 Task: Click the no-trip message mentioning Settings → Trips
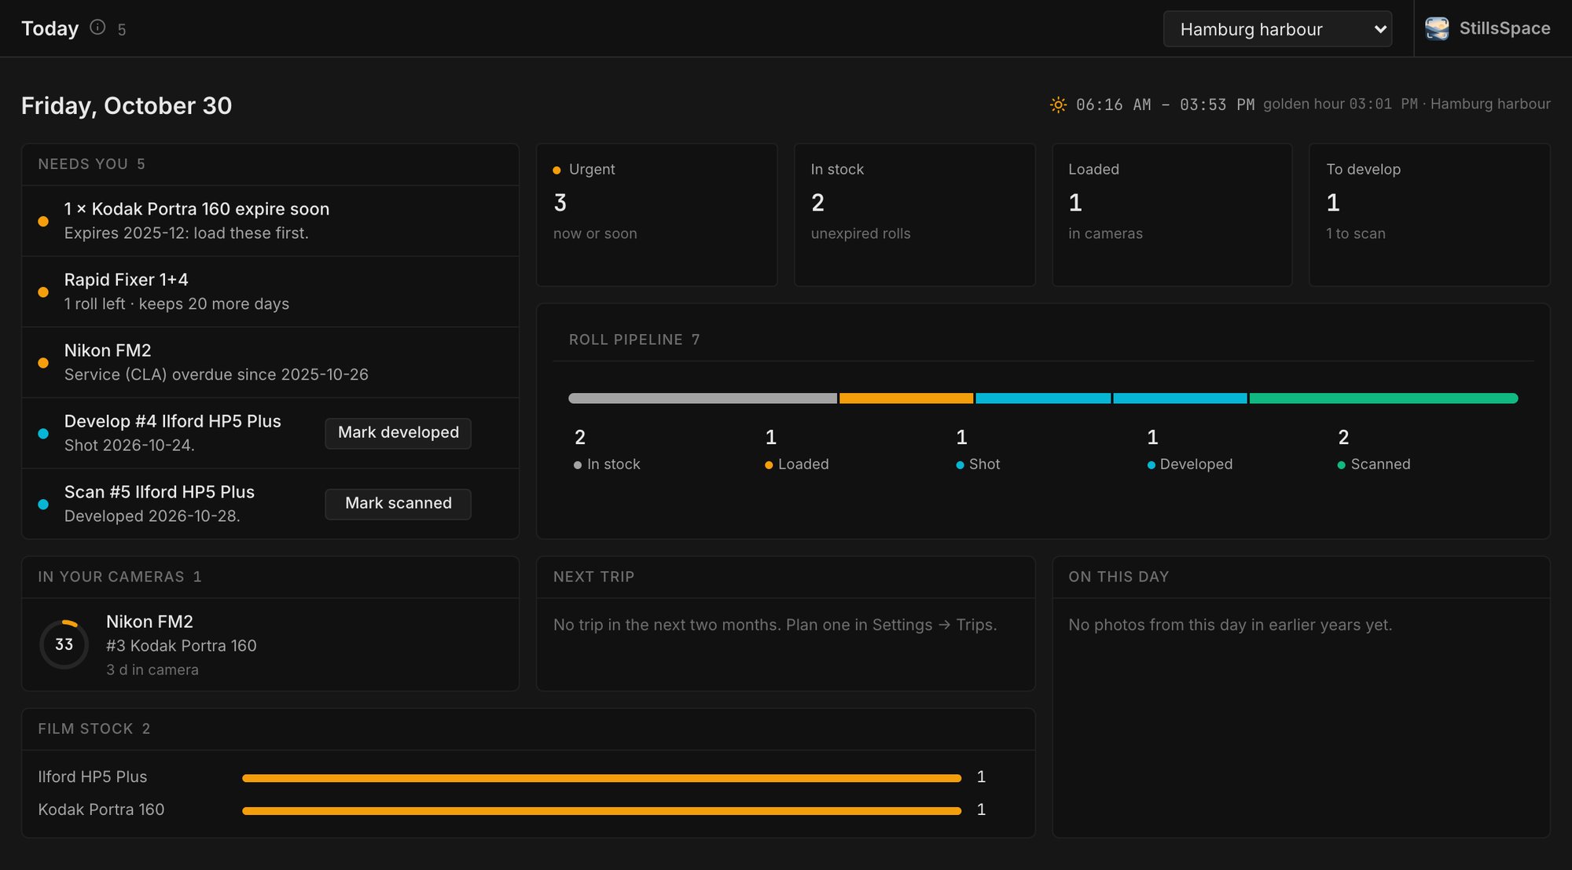[x=775, y=625]
